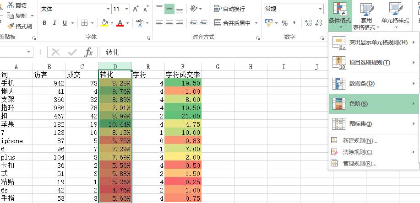Open underline style dropdown arrow
The height and width of the screenshot is (203, 420).
click(x=72, y=23)
